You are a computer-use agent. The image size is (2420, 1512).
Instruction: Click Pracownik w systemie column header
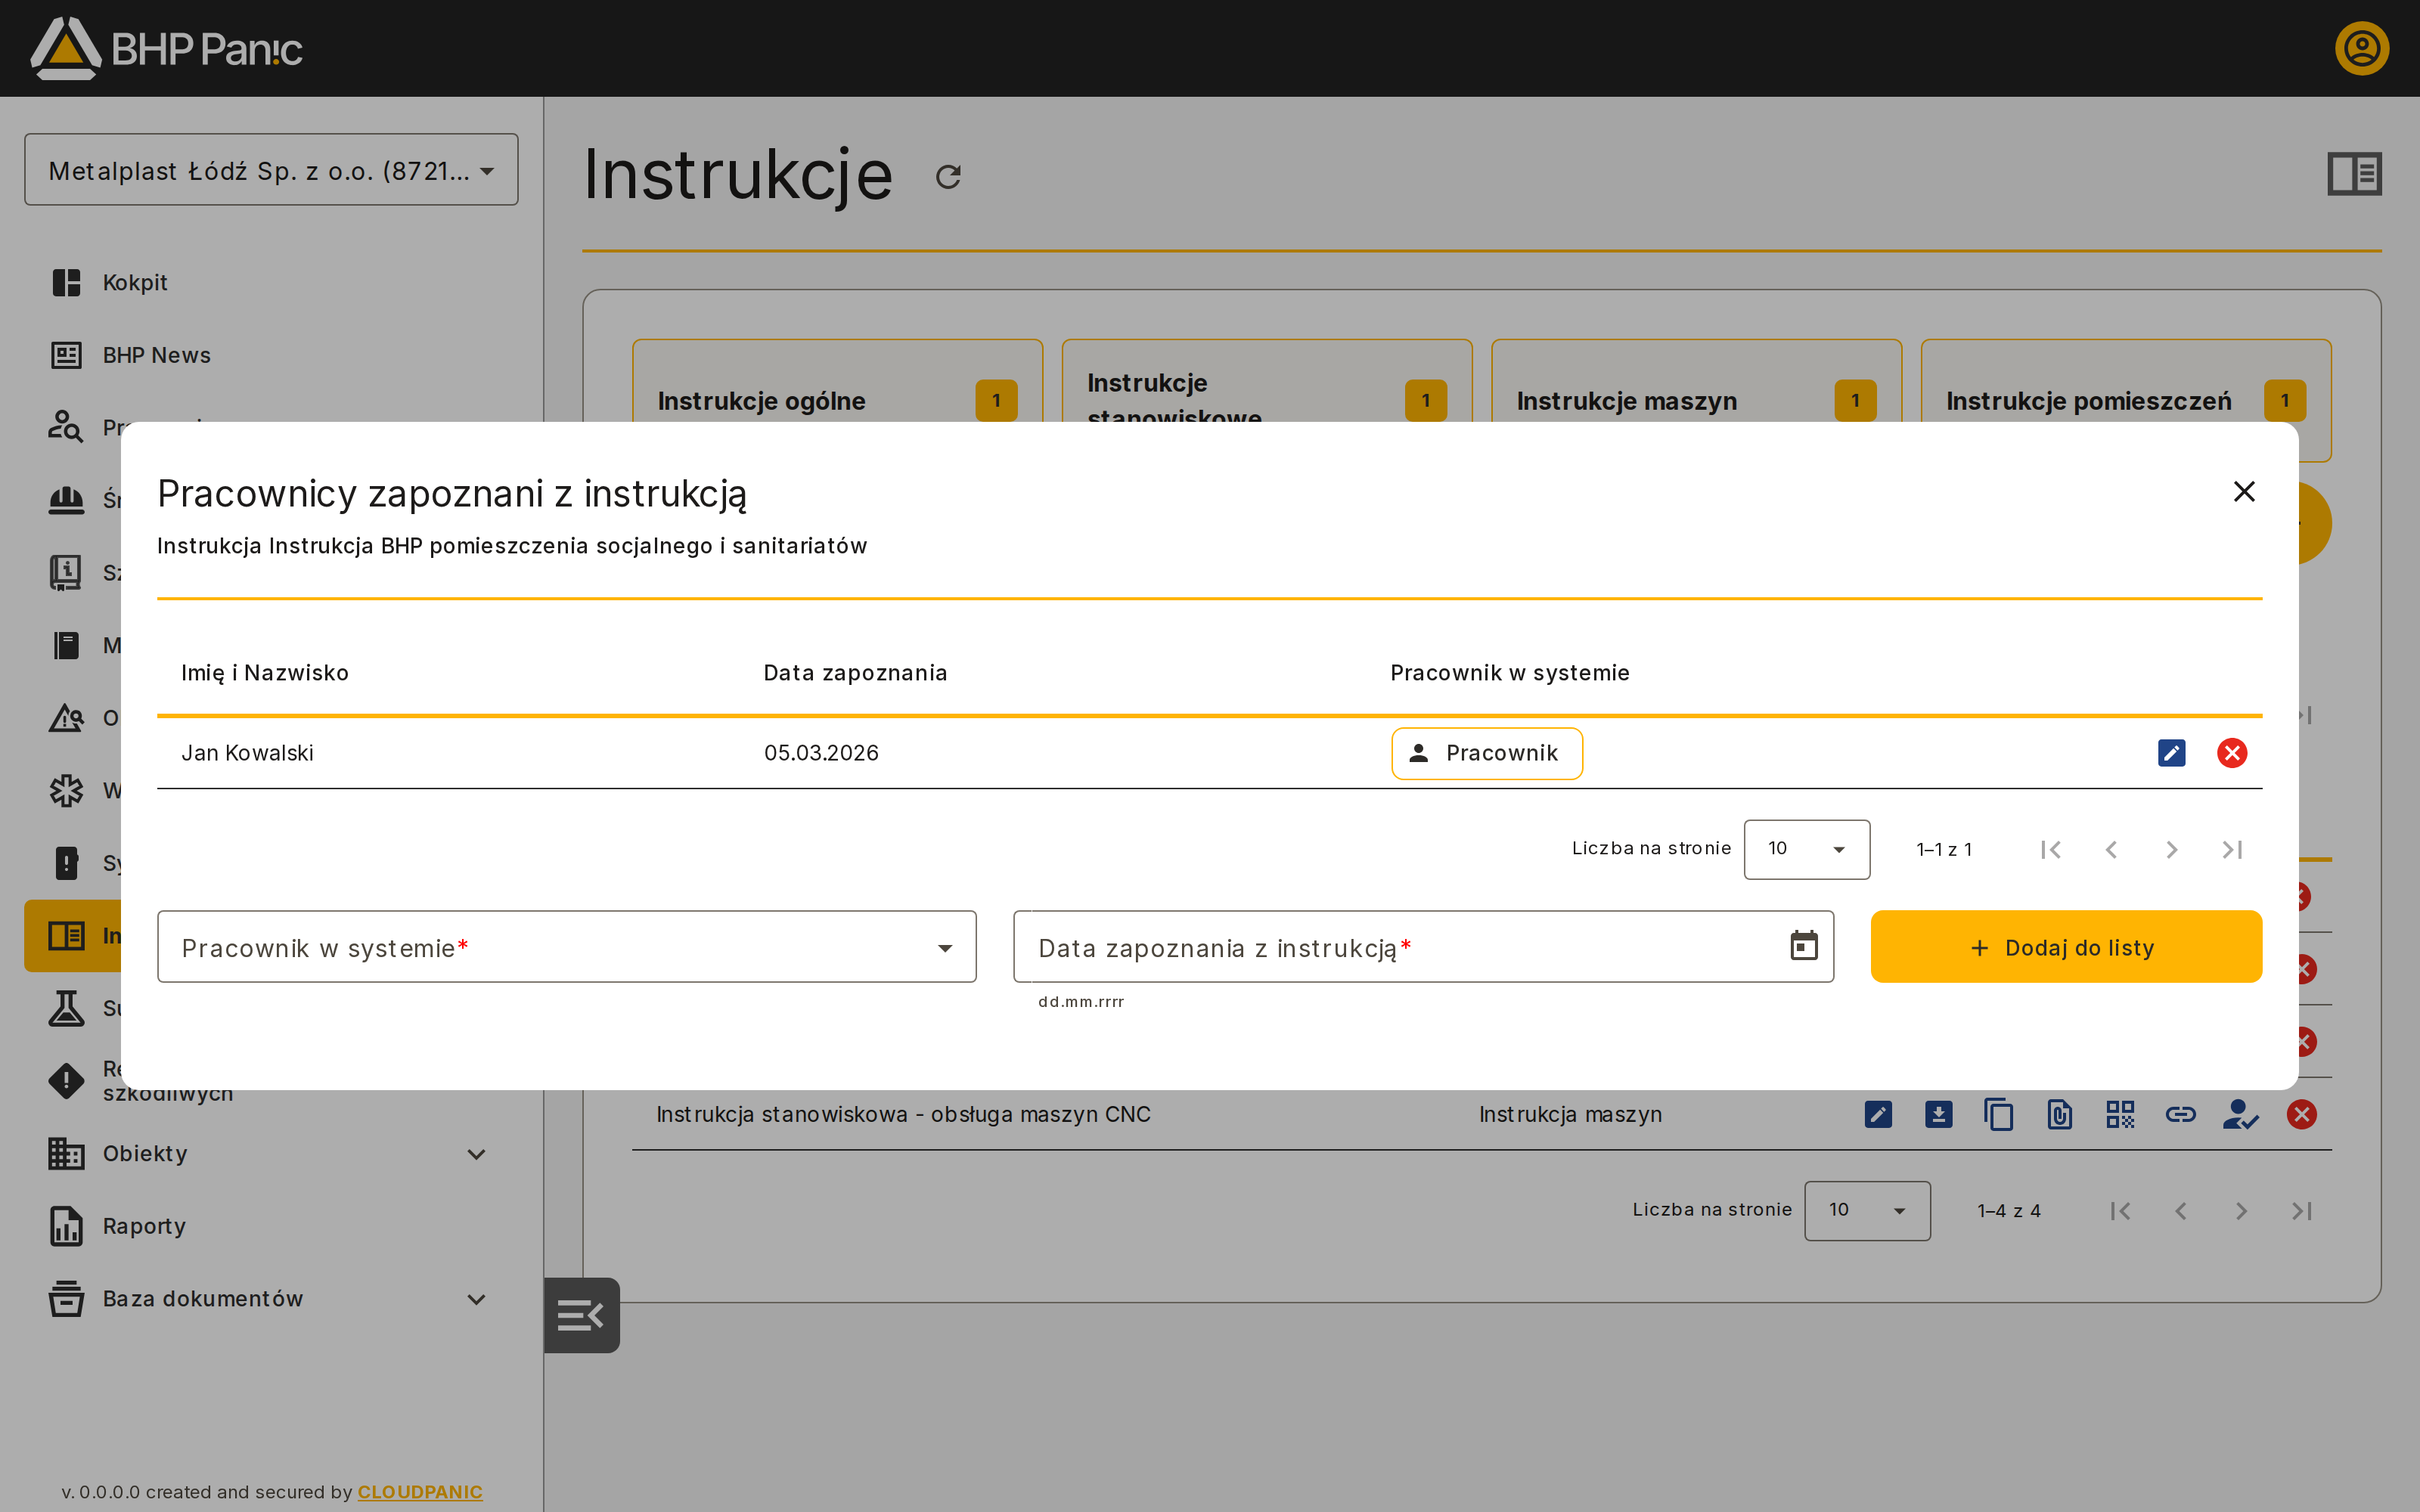[1510, 673]
